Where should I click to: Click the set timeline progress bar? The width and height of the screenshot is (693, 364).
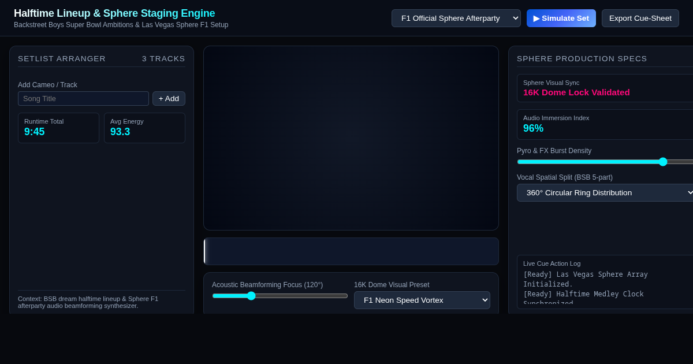[351, 251]
